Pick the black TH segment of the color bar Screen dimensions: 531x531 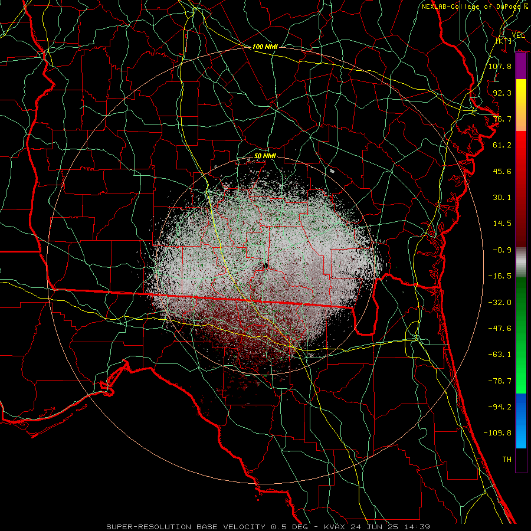tap(521, 460)
